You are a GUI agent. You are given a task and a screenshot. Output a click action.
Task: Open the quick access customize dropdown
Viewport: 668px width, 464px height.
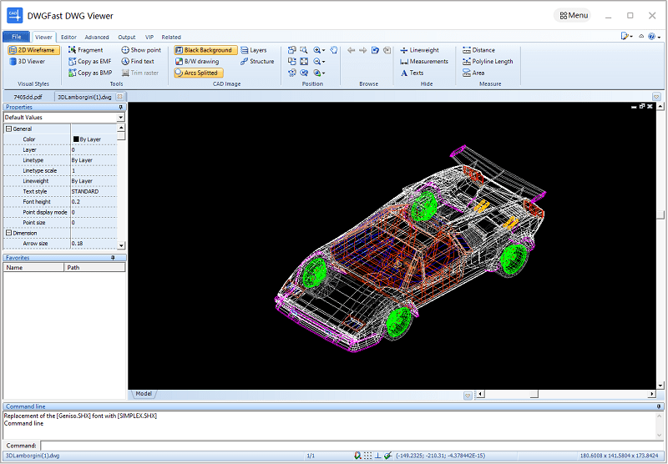[x=630, y=37]
